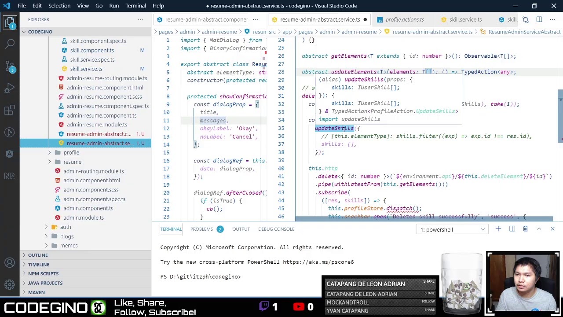Open the GitLens icon in activity bar
Image resolution: width=563 pixels, height=317 pixels.
10,132
